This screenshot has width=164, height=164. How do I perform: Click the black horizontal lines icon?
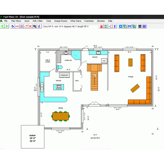[140, 26]
